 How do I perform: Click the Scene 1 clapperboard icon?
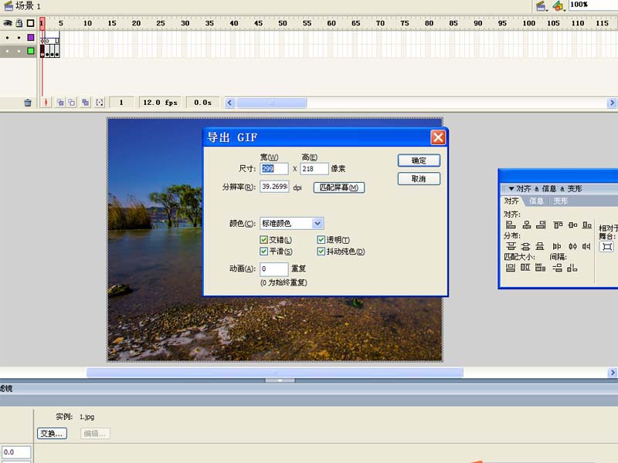(x=8, y=5)
